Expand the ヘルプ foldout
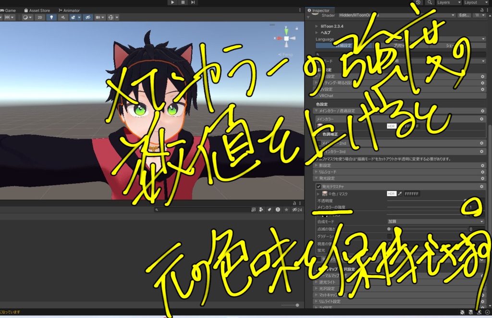This screenshot has height=318, width=492. click(x=317, y=33)
